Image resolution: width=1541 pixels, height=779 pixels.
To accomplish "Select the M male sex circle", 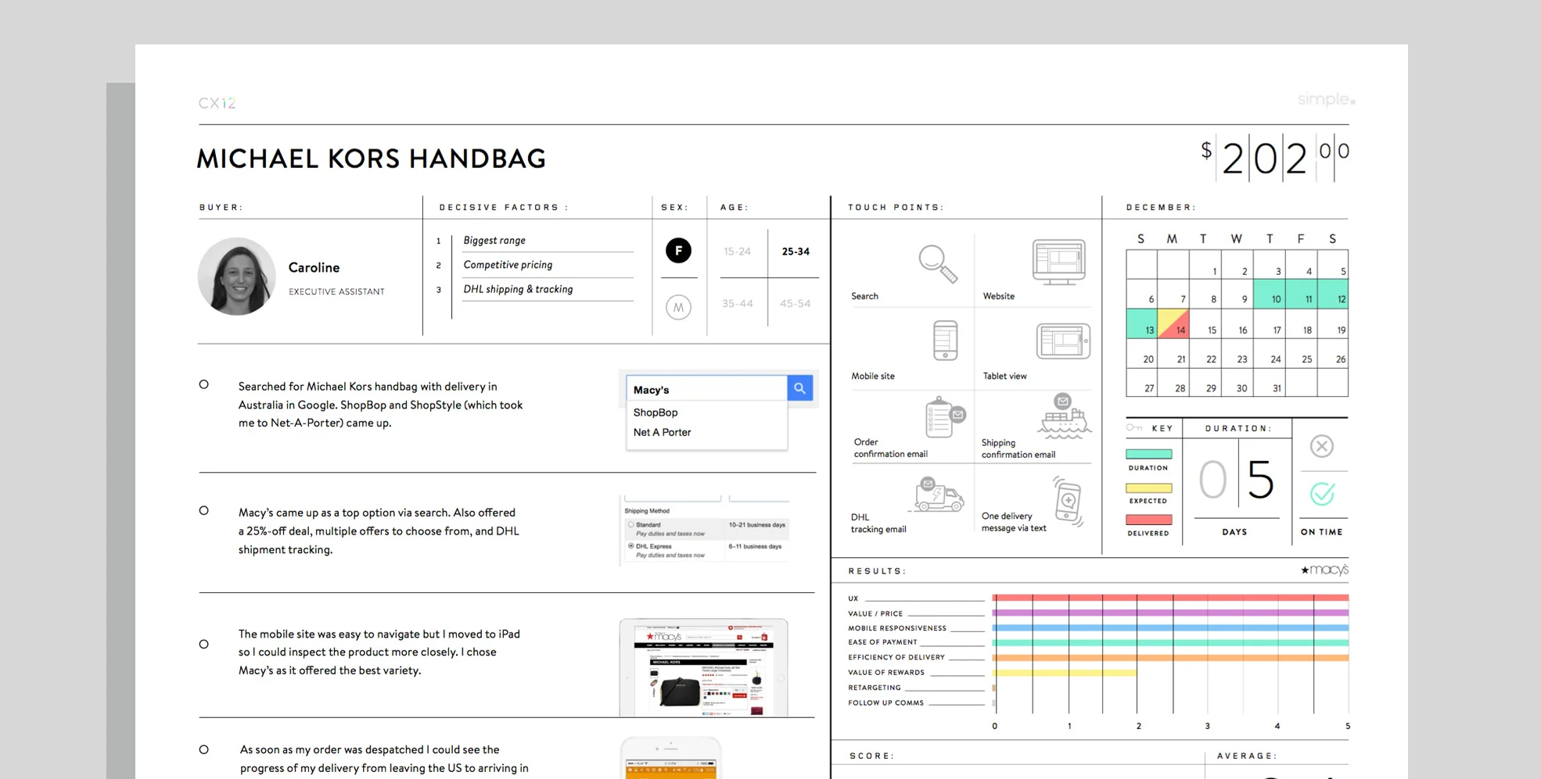I will (678, 307).
